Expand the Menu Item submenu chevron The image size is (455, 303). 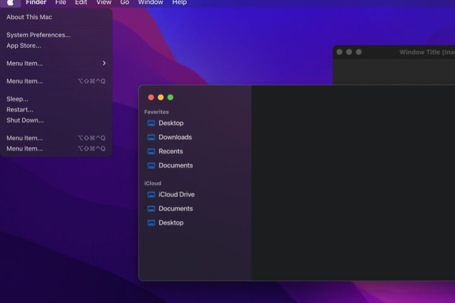[104, 63]
